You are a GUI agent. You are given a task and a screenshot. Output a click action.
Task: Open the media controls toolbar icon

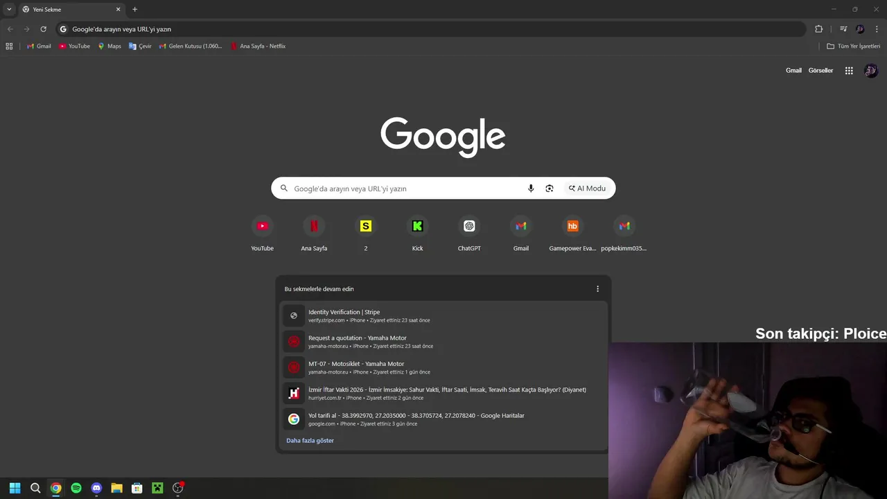point(843,29)
